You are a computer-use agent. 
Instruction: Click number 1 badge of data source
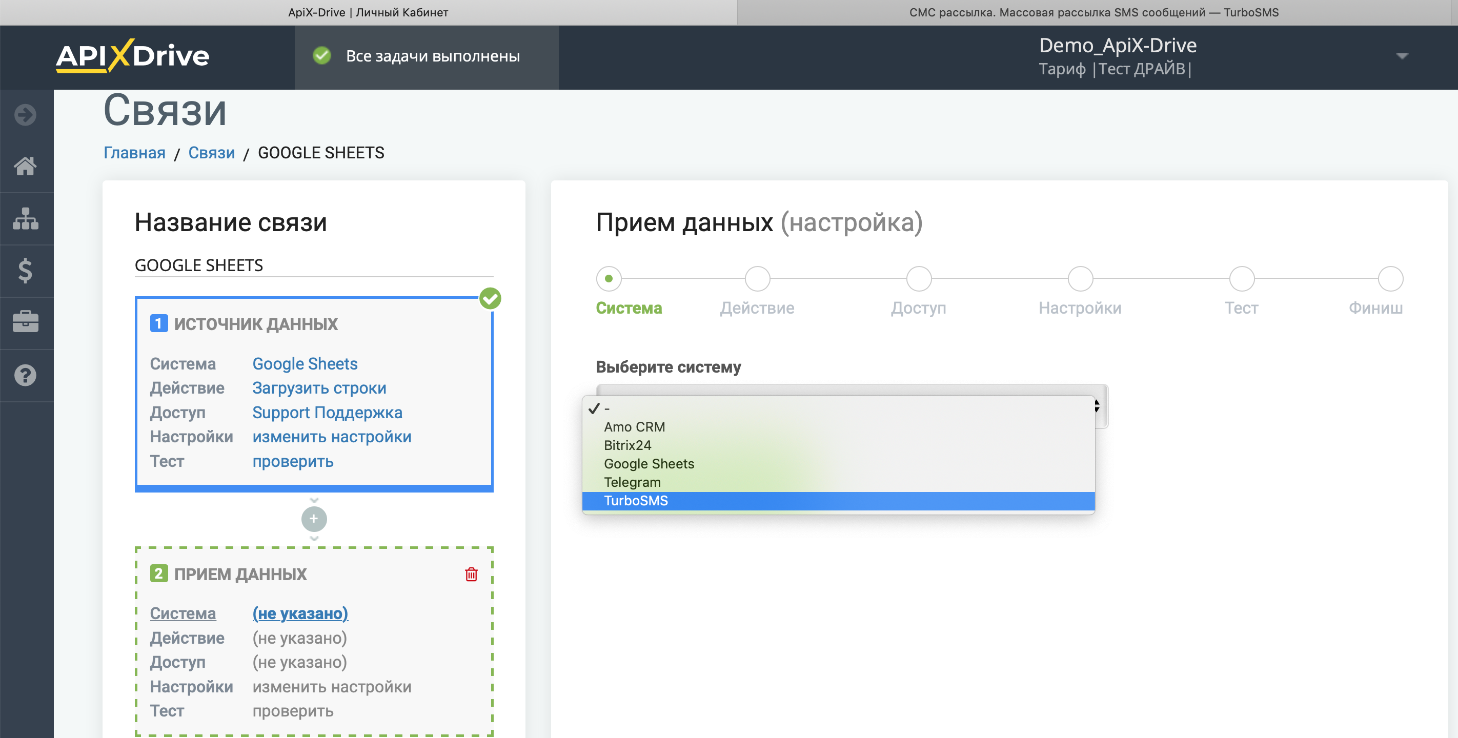158,324
